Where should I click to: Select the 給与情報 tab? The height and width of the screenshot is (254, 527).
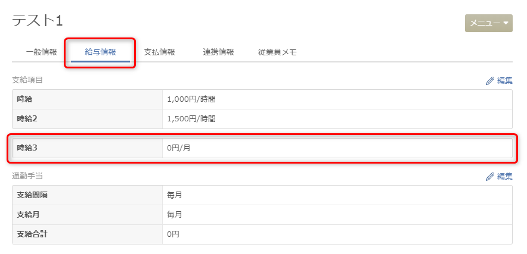(x=101, y=52)
